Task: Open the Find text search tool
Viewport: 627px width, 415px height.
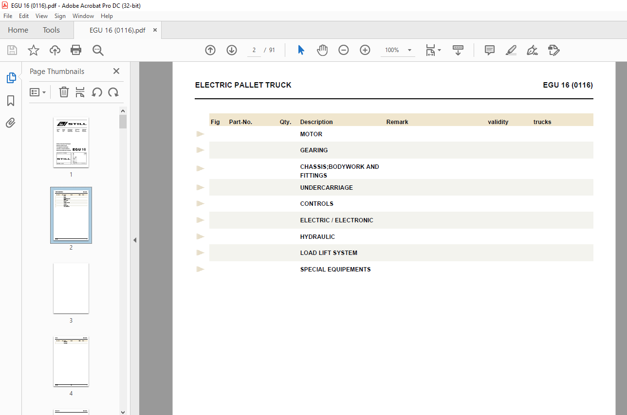Action: (98, 50)
